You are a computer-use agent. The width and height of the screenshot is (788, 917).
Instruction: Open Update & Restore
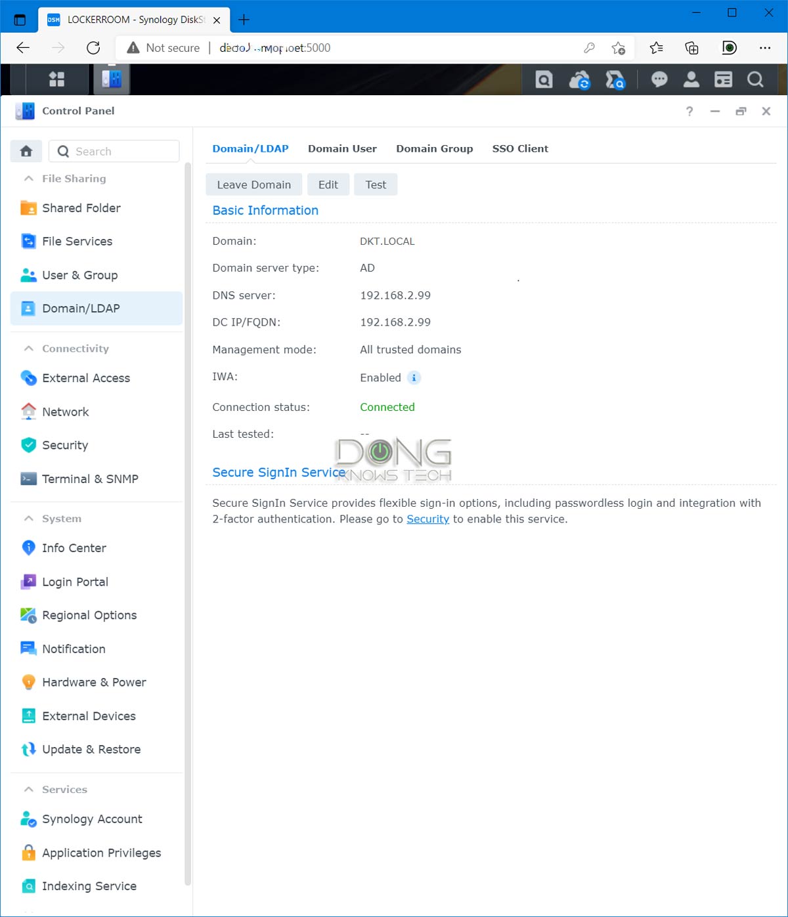click(x=97, y=749)
